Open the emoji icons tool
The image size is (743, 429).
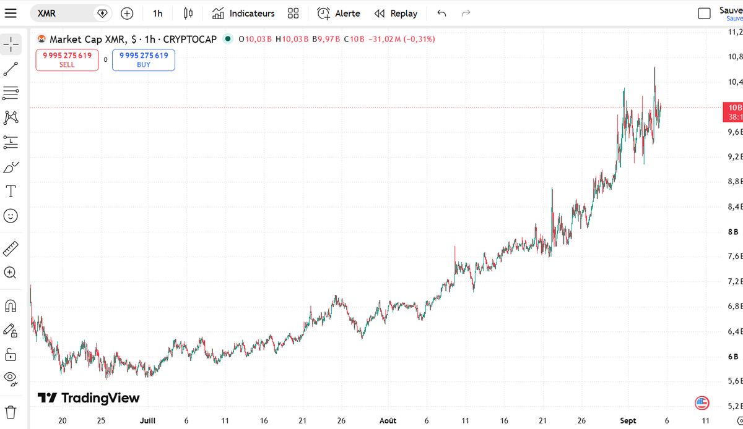click(x=11, y=216)
